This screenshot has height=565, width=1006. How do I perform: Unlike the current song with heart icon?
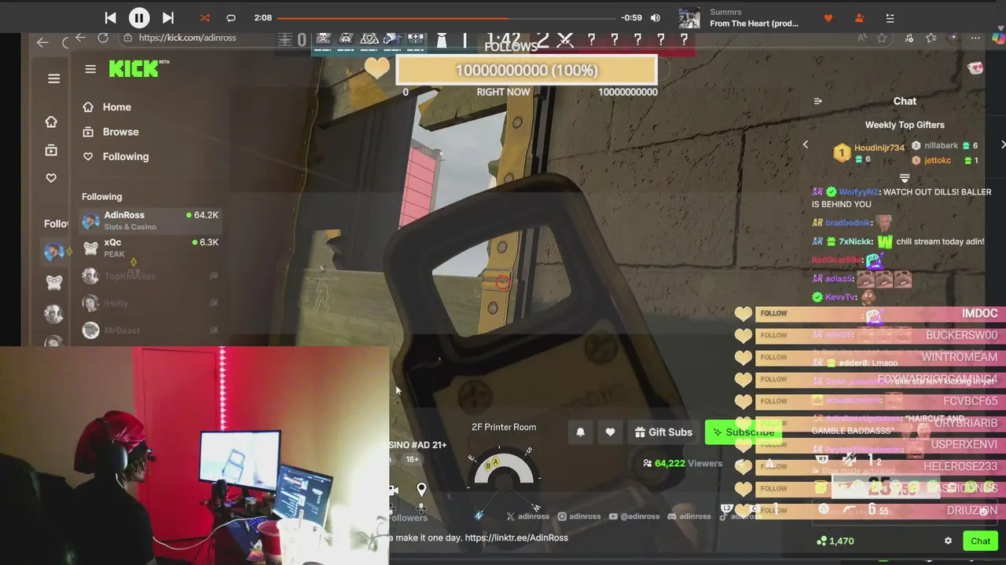pyautogui.click(x=828, y=18)
